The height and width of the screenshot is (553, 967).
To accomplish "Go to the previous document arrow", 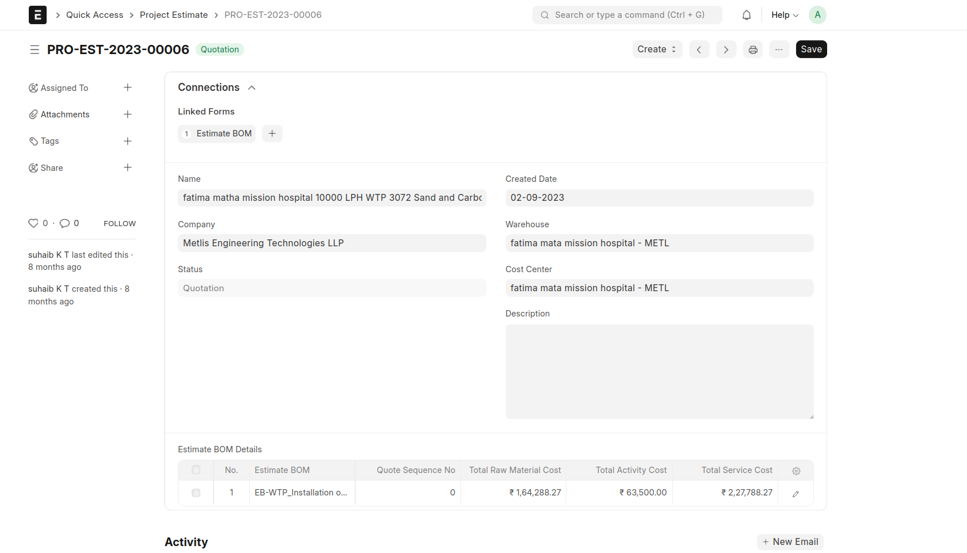I will pos(699,49).
